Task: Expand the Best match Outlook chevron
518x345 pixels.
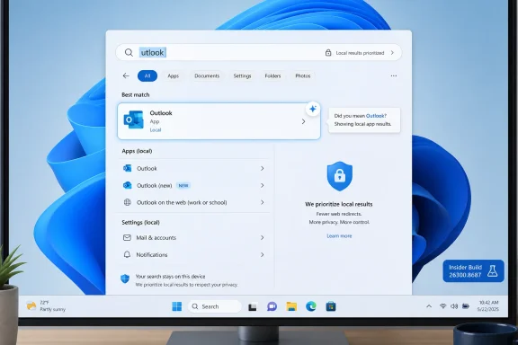Action: (x=303, y=122)
